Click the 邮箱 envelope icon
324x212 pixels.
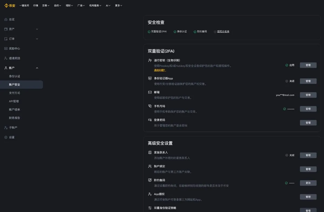[150, 92]
